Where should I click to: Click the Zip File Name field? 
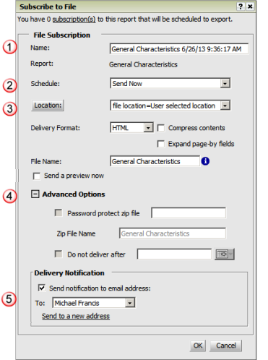(173, 233)
